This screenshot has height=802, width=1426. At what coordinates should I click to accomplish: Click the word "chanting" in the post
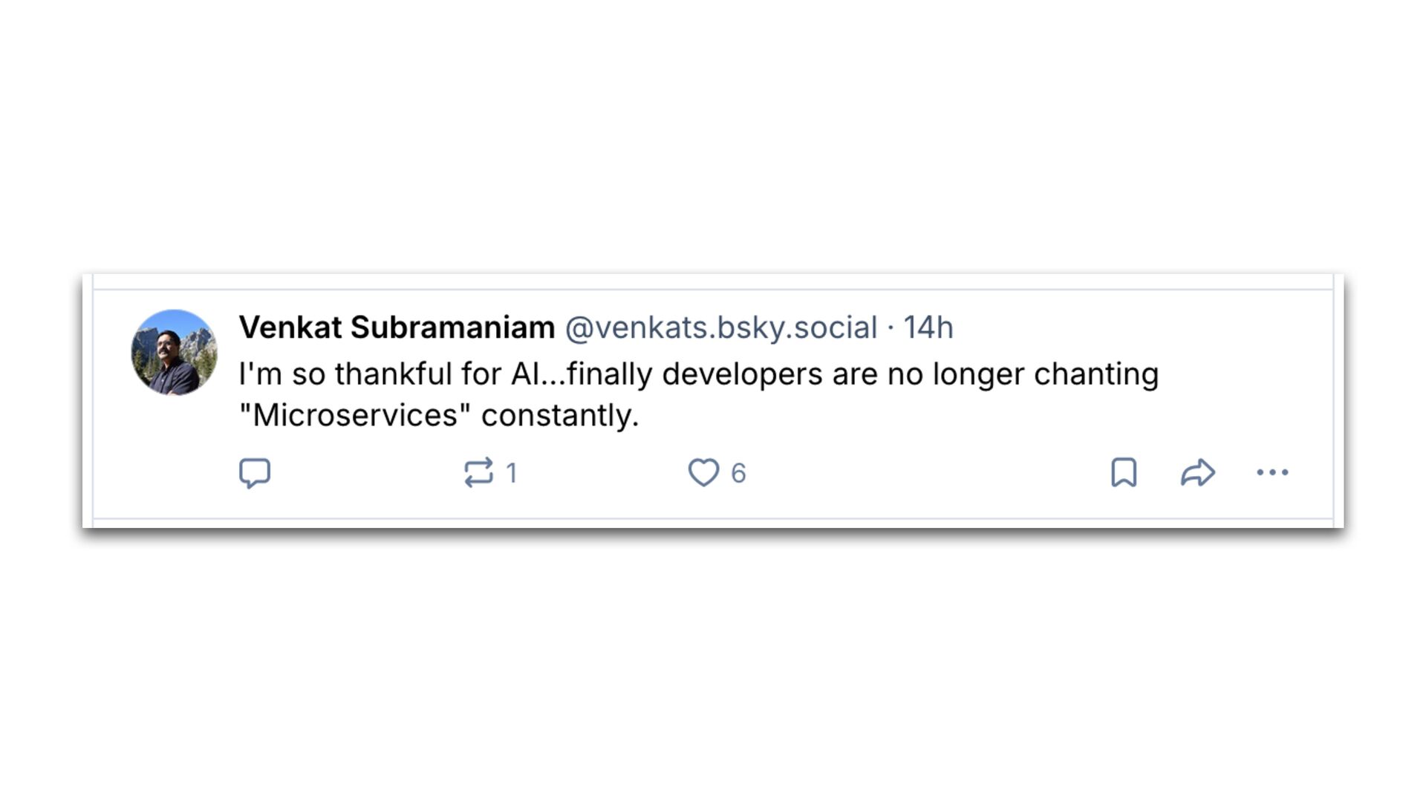point(1096,374)
